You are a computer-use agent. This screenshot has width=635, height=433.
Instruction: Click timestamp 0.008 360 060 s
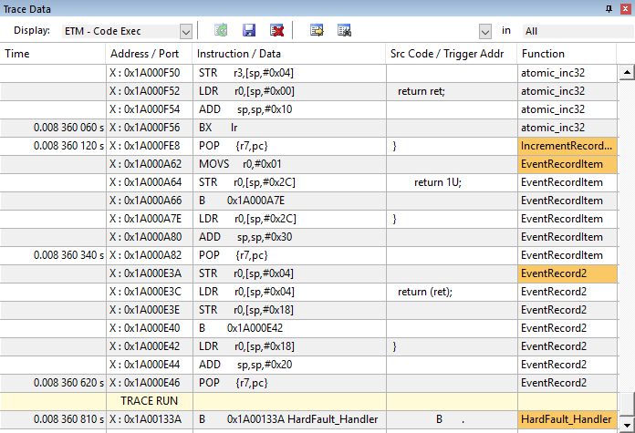[x=68, y=128]
